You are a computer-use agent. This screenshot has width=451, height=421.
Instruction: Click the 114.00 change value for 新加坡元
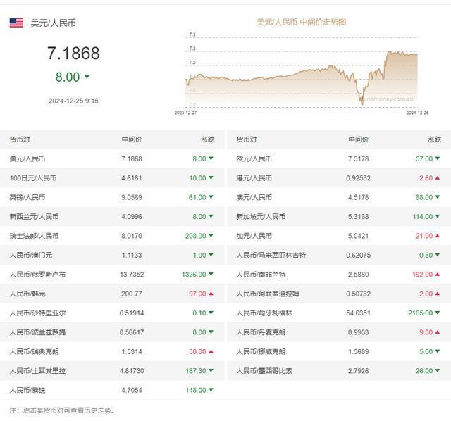(423, 216)
